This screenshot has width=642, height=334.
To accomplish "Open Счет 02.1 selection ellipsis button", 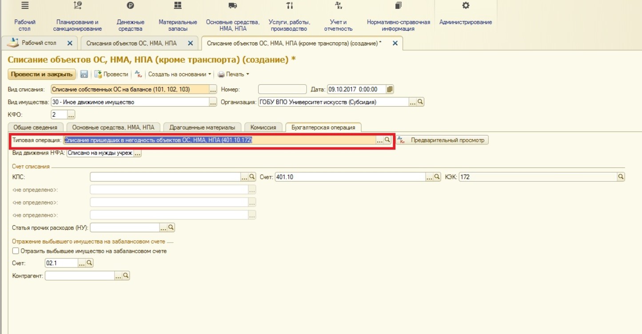I will [x=82, y=263].
